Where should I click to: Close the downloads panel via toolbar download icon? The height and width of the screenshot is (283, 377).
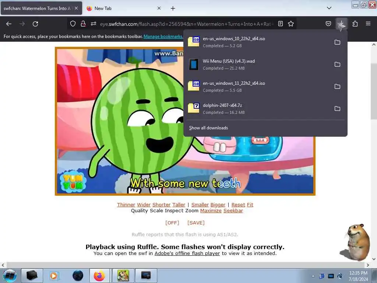coord(341,24)
